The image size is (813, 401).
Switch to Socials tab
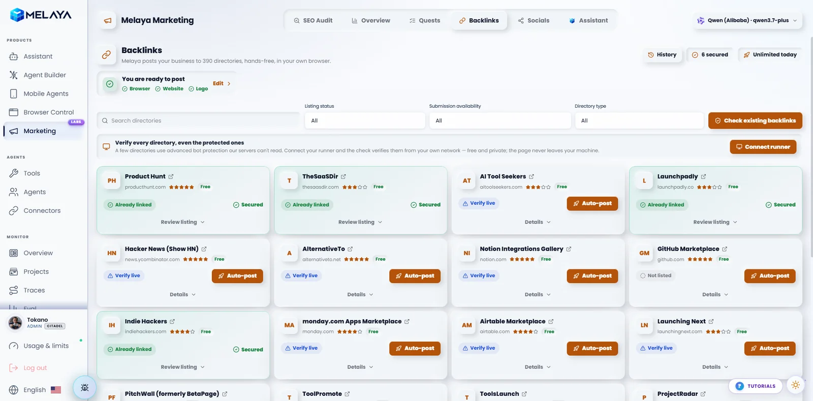534,20
